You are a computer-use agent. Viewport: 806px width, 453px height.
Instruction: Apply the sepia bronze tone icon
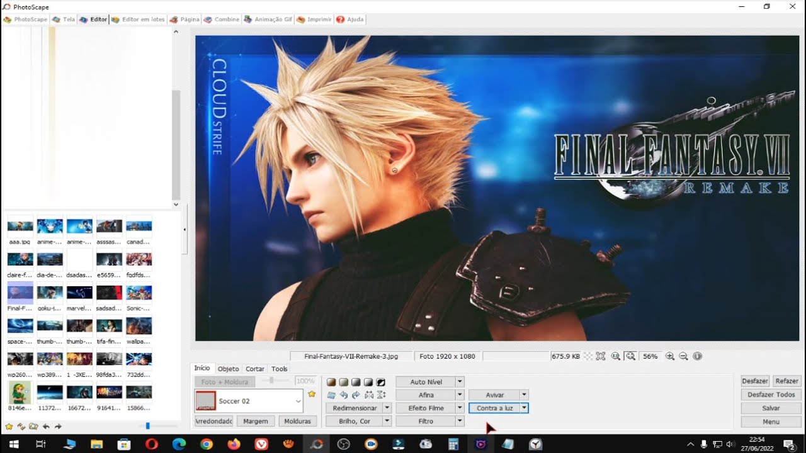click(331, 382)
